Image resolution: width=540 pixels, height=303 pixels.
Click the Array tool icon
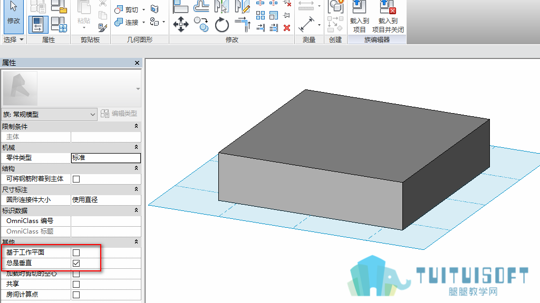(x=261, y=15)
